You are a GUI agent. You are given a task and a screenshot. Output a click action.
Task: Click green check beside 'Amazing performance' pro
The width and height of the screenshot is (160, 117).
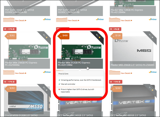click(59, 80)
